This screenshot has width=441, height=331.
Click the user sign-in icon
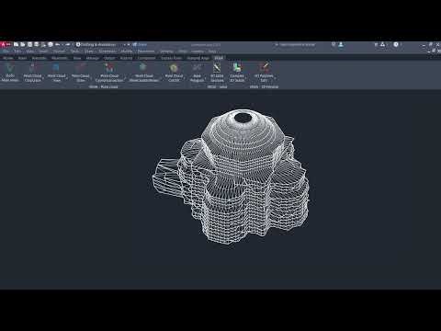pos(341,45)
